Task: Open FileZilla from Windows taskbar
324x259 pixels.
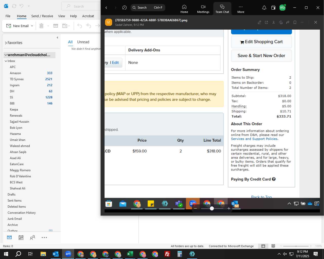Action: coord(167,254)
